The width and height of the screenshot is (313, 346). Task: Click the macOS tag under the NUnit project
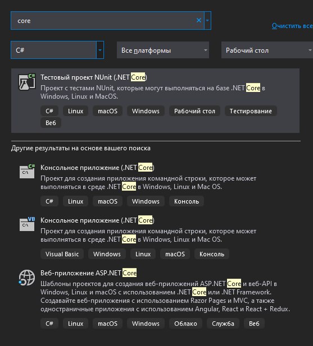[108, 111]
